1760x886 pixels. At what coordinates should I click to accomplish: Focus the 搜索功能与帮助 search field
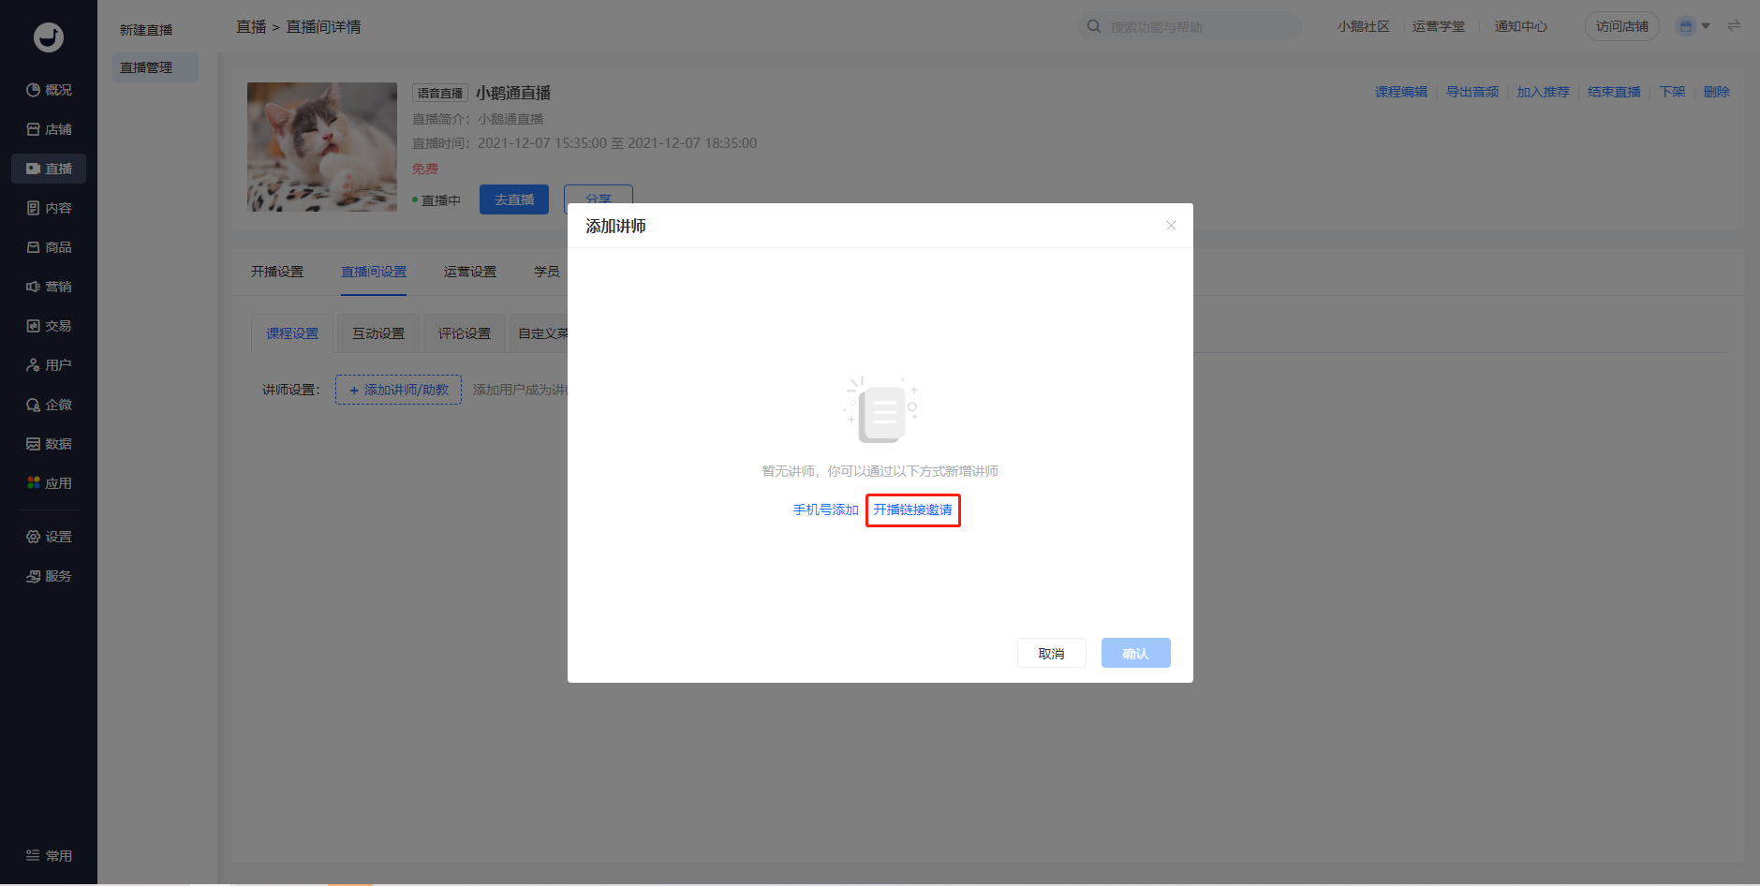[1190, 26]
